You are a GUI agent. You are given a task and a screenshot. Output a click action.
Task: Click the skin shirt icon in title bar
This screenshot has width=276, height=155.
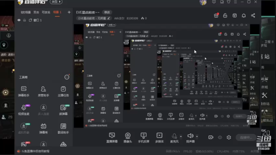(228, 2)
